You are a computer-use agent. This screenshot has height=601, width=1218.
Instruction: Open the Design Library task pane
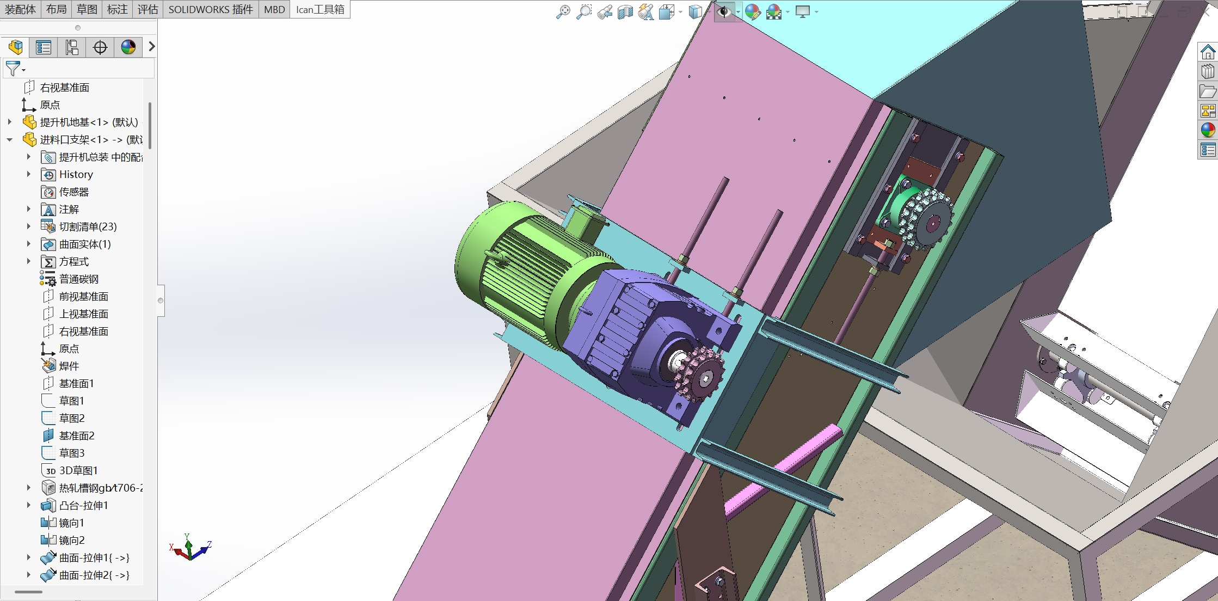(1208, 72)
